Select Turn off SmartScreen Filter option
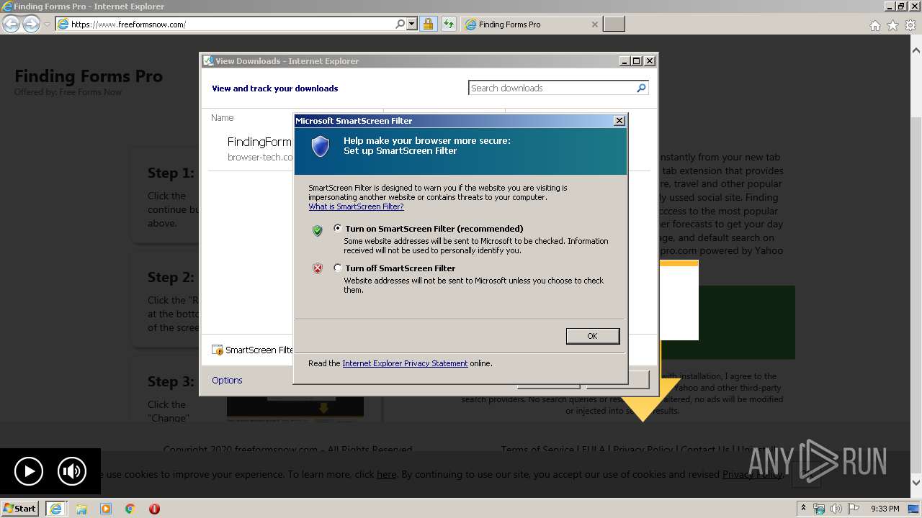 (338, 268)
